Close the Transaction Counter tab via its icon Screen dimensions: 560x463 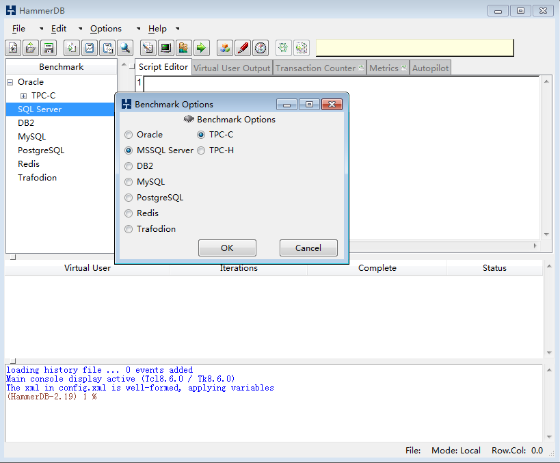click(x=361, y=68)
